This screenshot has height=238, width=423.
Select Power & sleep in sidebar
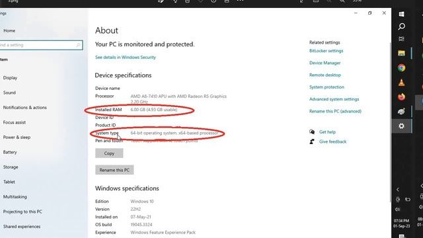pyautogui.click(x=17, y=137)
